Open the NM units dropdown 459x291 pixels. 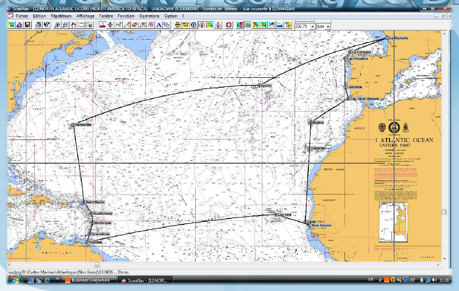(x=328, y=26)
